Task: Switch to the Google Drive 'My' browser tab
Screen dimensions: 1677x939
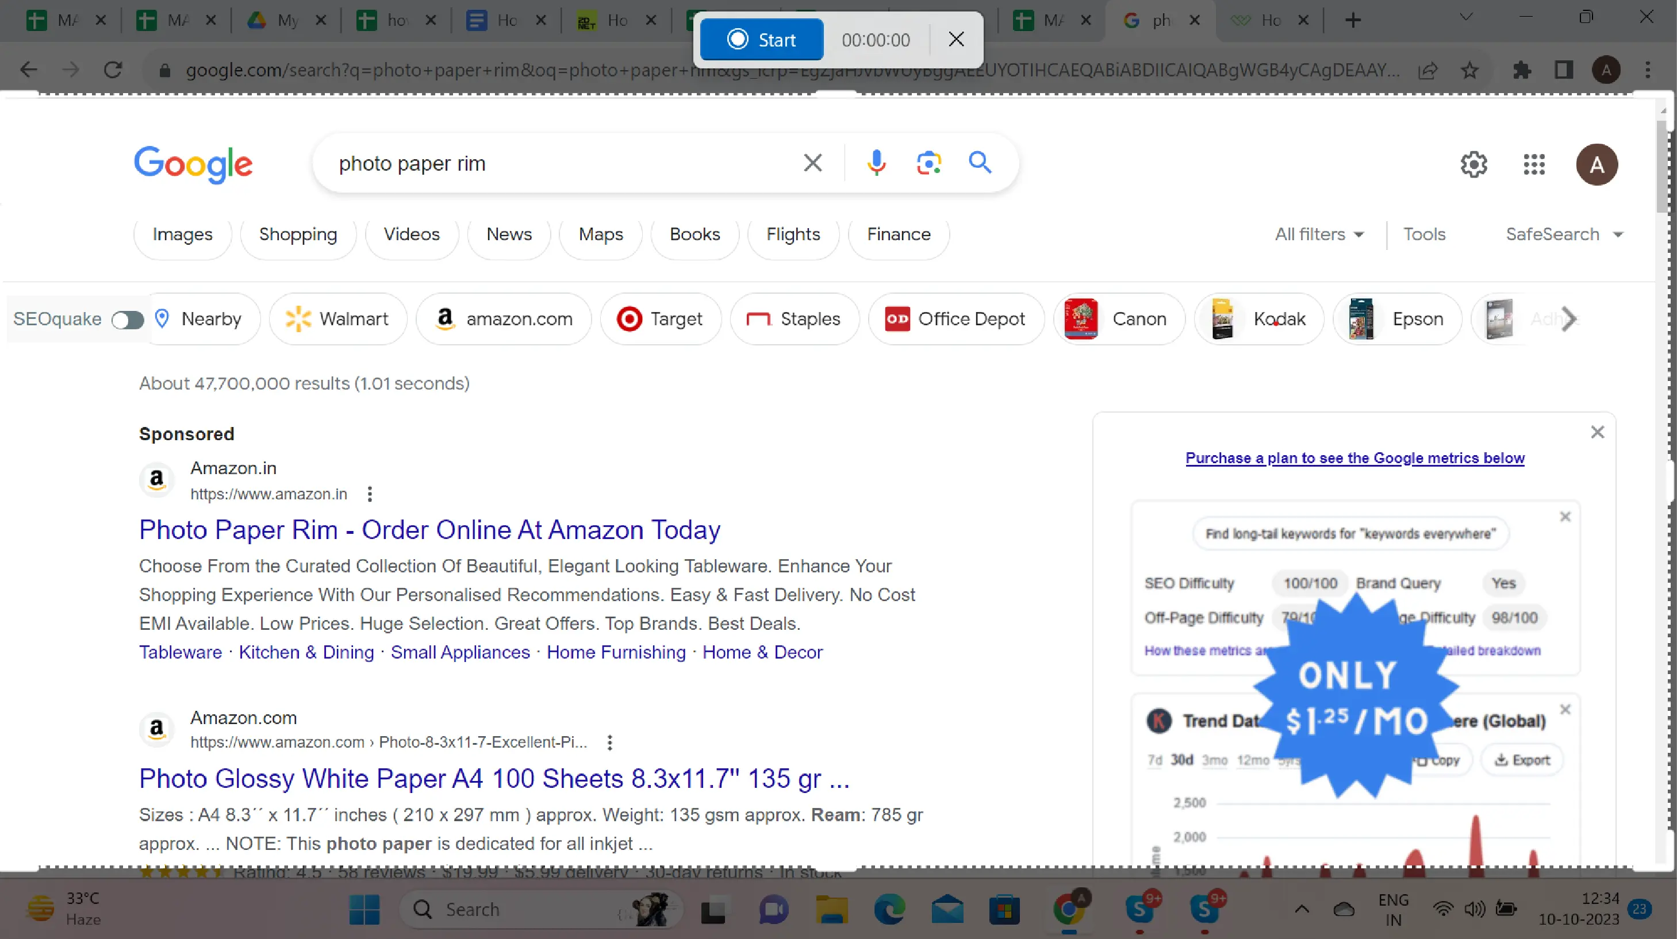Action: [286, 20]
